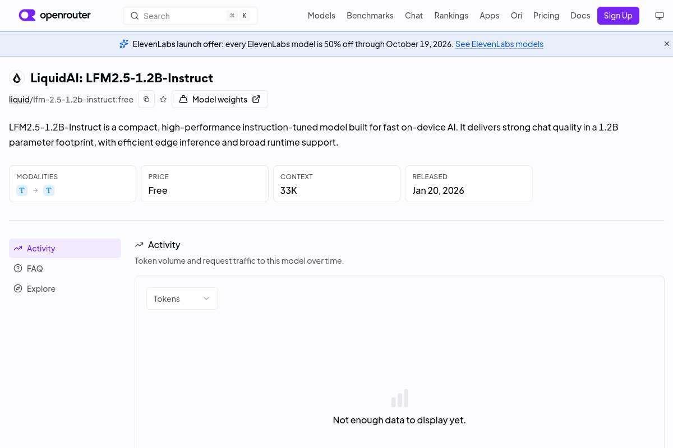Click the Not enough data message

click(399, 420)
